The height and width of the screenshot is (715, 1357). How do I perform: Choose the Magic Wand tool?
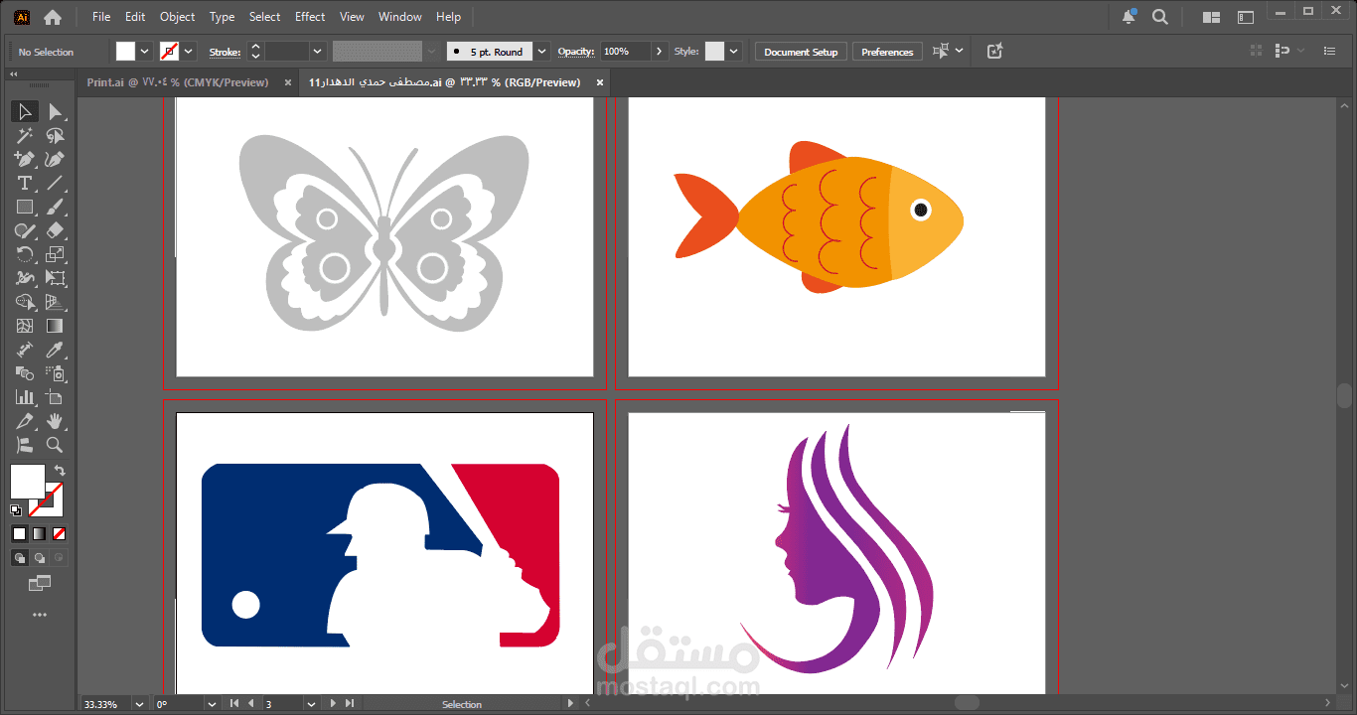point(25,136)
